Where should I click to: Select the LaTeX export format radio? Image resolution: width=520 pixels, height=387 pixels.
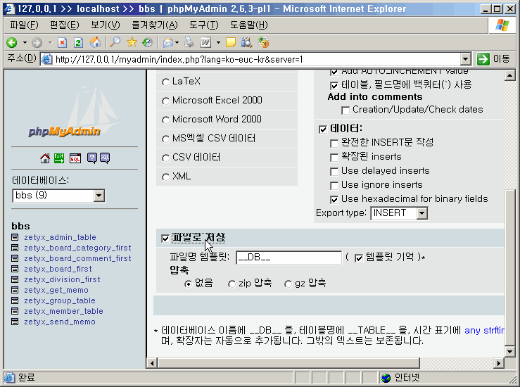coord(165,82)
